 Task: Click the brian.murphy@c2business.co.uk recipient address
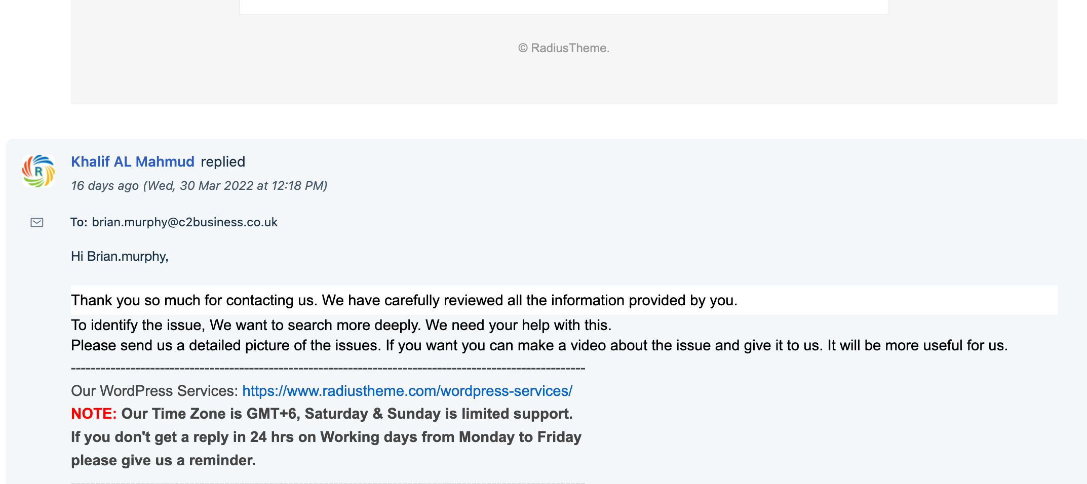coord(185,222)
